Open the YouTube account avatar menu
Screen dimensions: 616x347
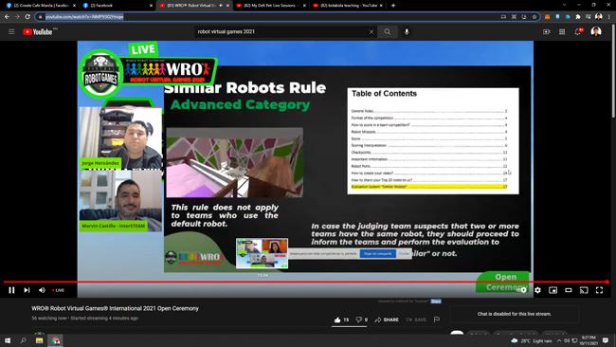point(596,31)
